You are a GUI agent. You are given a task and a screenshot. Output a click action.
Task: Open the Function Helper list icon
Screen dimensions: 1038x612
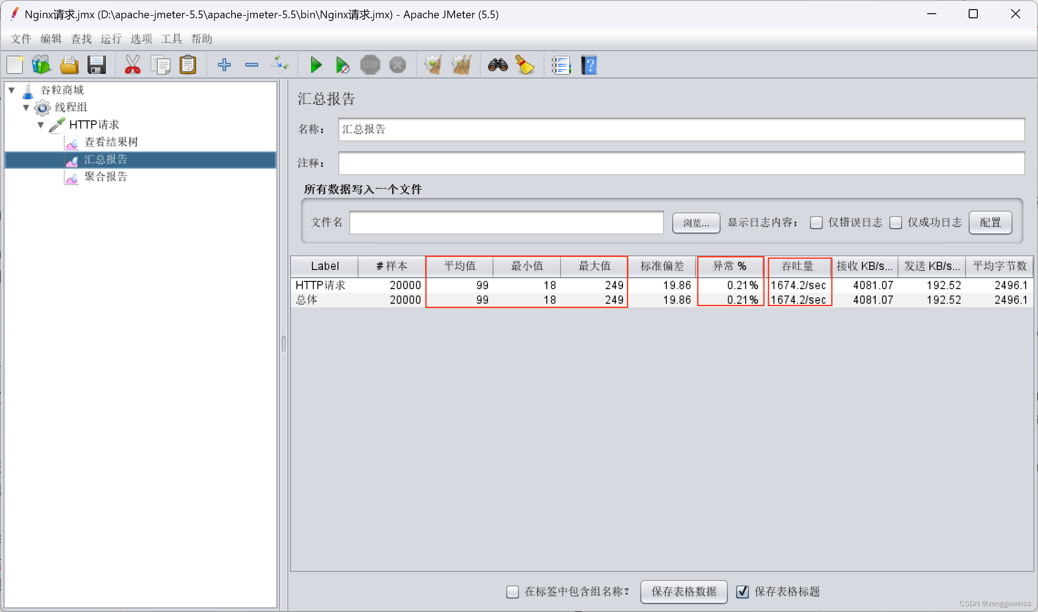pos(561,65)
